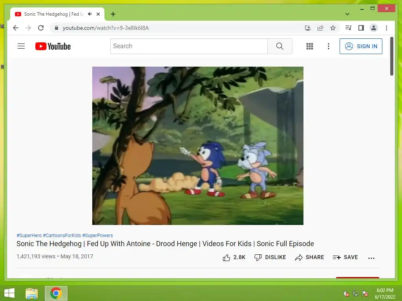Open #SuperPowers hashtag link
Screen dimensions: 402x301
(97, 235)
